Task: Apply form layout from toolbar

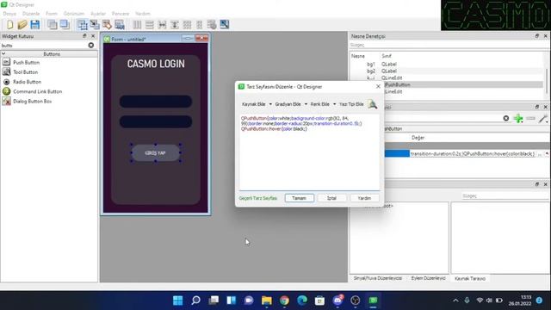Action: pos(199,24)
